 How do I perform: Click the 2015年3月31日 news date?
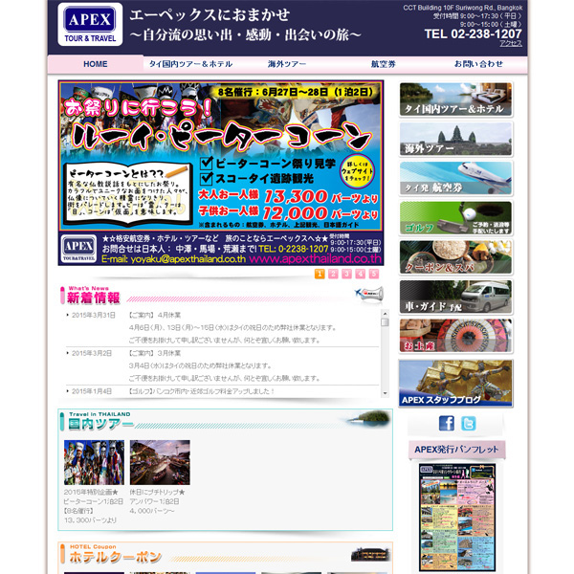click(94, 315)
